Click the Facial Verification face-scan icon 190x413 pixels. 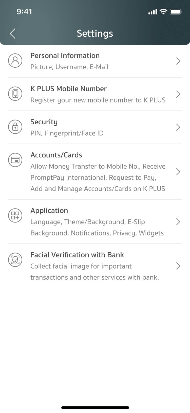[15, 260]
